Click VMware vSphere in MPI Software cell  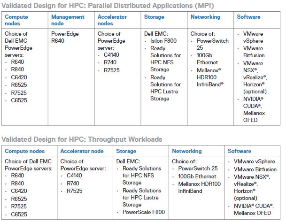253,37
